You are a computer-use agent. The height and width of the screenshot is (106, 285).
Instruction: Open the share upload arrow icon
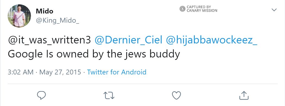(x=244, y=95)
